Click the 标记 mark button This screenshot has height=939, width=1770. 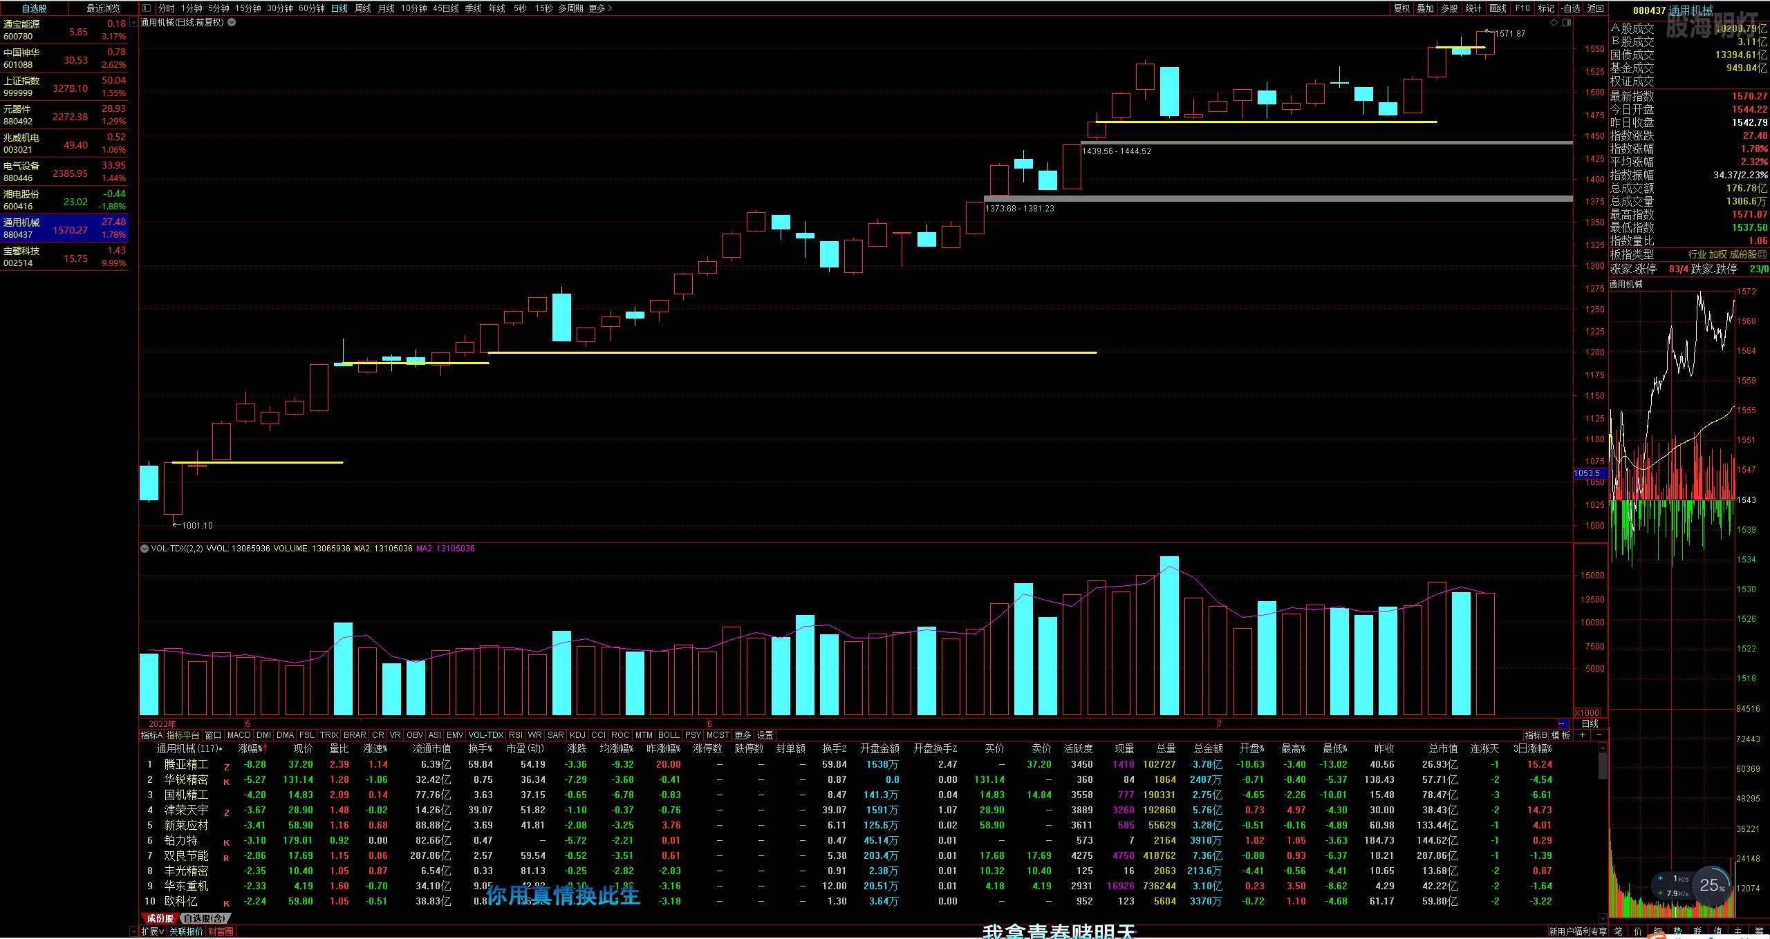1546,8
